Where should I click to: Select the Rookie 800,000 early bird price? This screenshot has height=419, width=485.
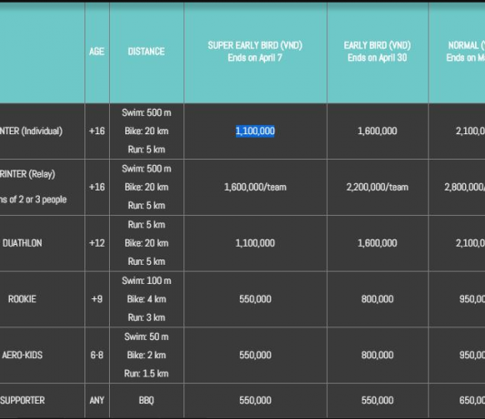[x=377, y=299]
